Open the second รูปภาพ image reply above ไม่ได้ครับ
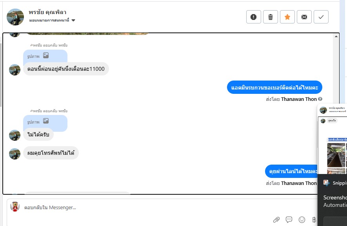347x226 pixels. point(45,122)
